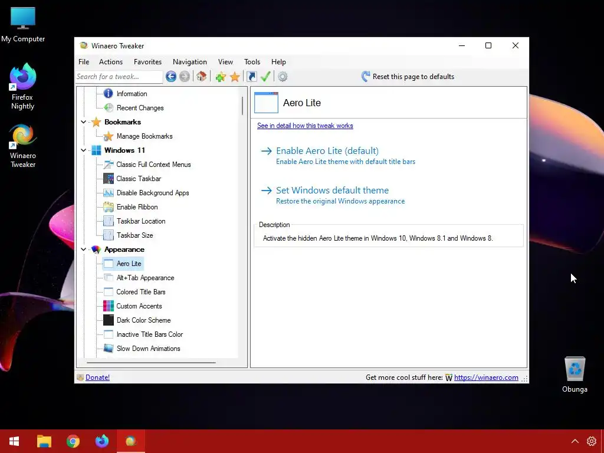Screen dimensions: 604x453
Task: Click the Slow Down Animations icon
Action: click(x=109, y=349)
